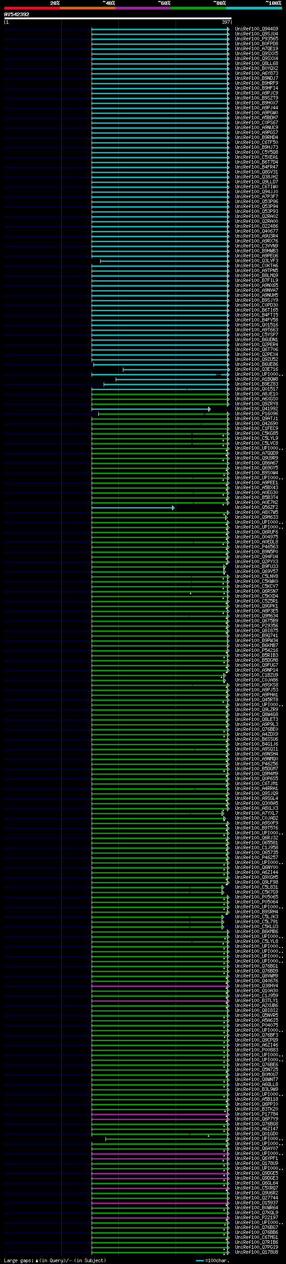Click the green ~80% identity legend segment
286x1264 pixels.
click(198, 8)
